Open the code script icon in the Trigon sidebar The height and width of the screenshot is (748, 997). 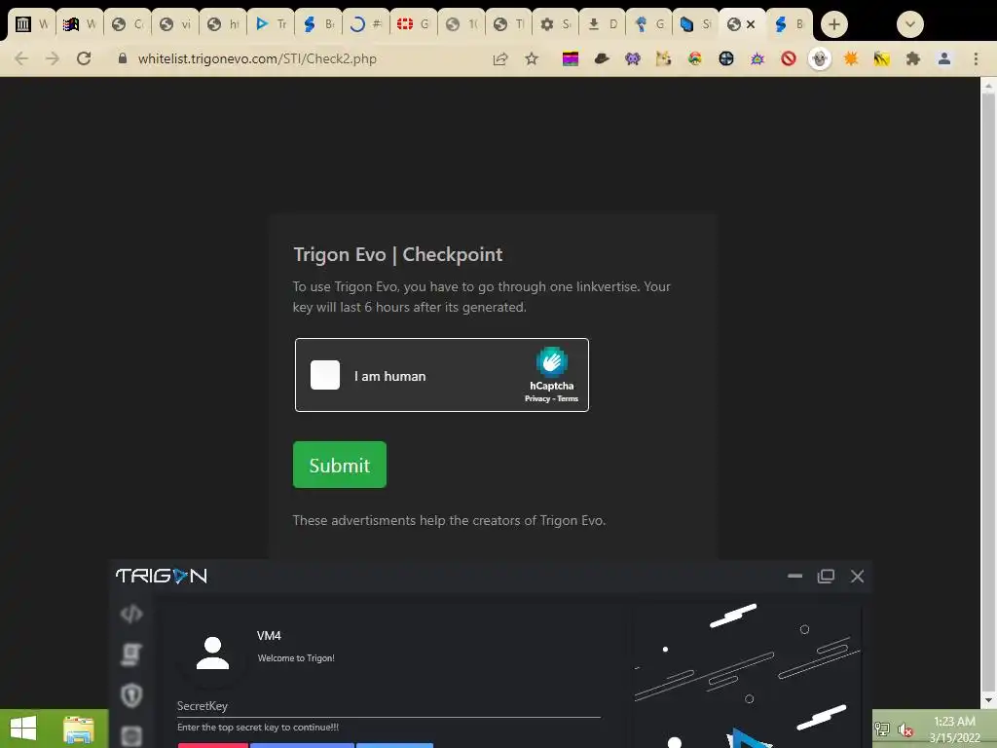[131, 614]
